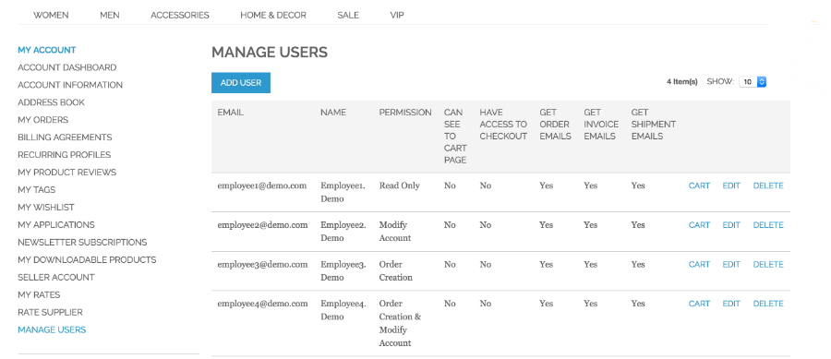This screenshot has height=359, width=831.
Task: Open the Show items-per-page dropdown
Action: [753, 82]
